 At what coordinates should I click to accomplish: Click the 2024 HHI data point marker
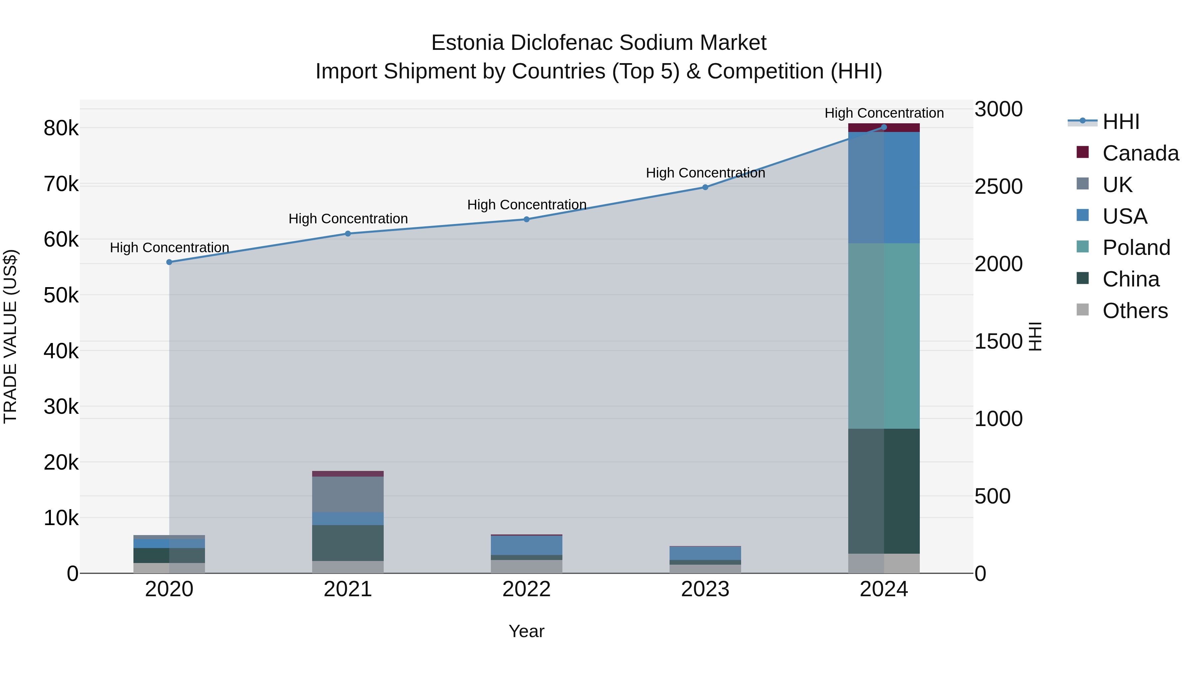[x=884, y=127]
